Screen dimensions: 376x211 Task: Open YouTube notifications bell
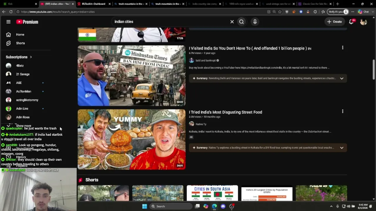(x=351, y=22)
